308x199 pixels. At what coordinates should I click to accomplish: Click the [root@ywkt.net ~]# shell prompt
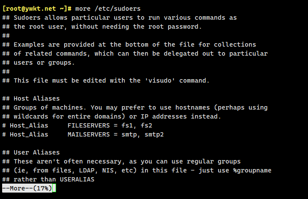coord(37,9)
